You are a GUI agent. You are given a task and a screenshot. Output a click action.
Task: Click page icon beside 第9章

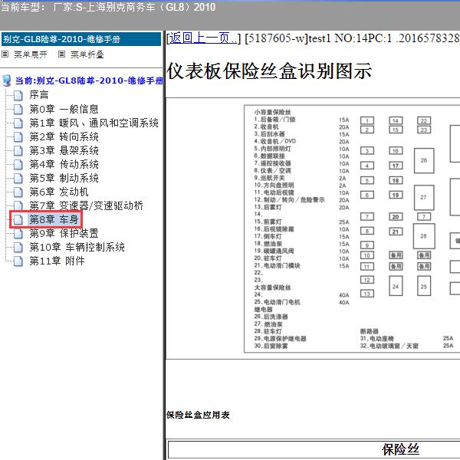[x=18, y=233]
